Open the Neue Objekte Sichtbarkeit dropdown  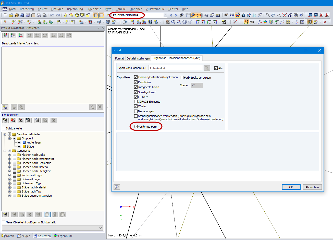click(x=52, y=228)
